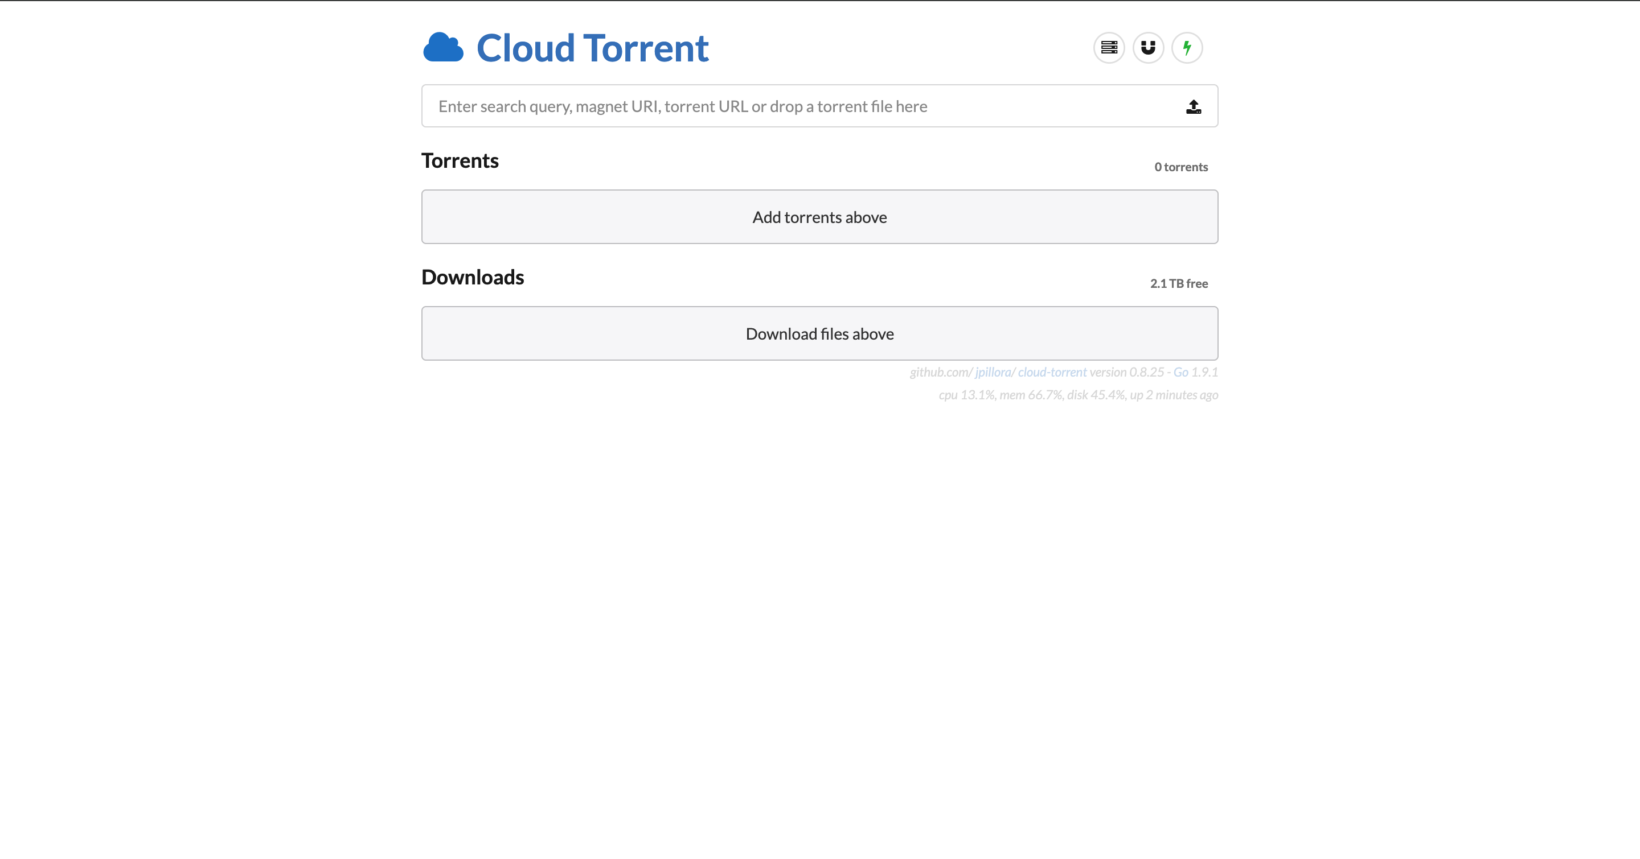This screenshot has width=1640, height=859.
Task: Click the Cloud Torrent title text
Action: [592, 48]
